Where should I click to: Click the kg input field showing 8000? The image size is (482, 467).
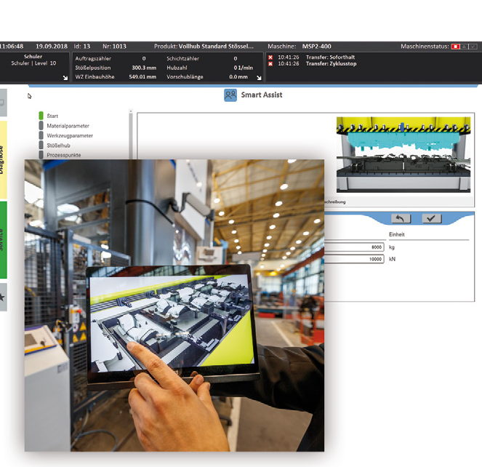click(x=354, y=247)
